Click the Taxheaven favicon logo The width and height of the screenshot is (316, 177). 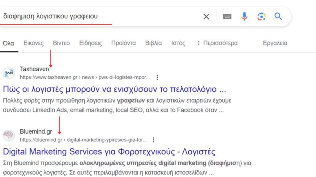(x=9, y=73)
